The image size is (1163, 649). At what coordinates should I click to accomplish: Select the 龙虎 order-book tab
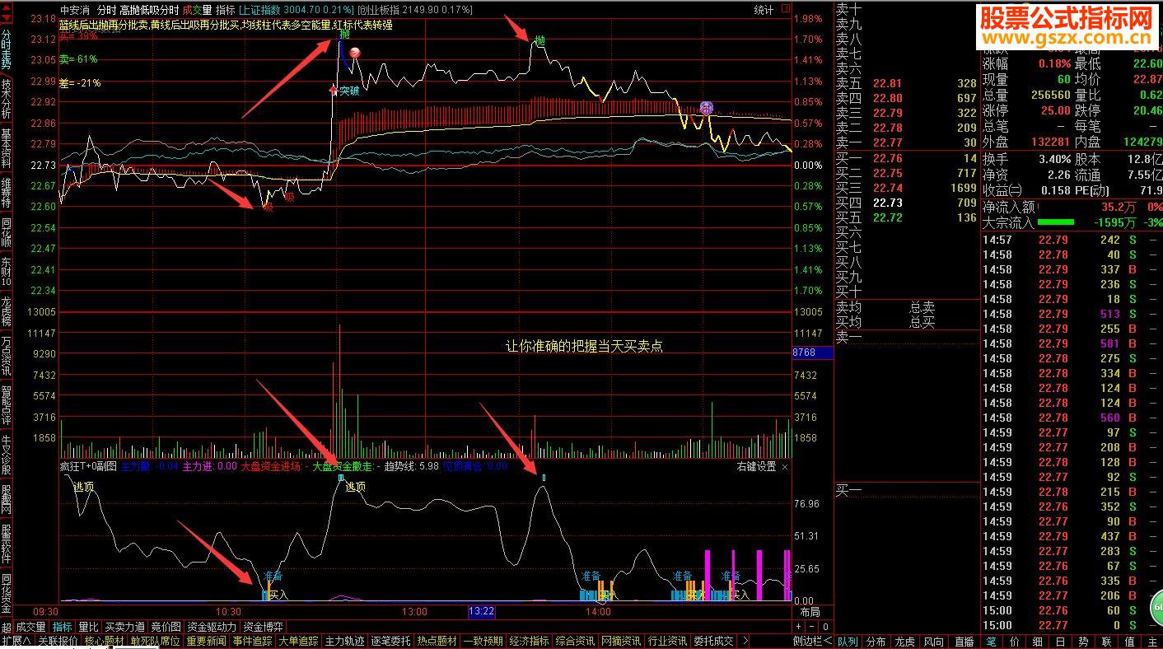[905, 642]
